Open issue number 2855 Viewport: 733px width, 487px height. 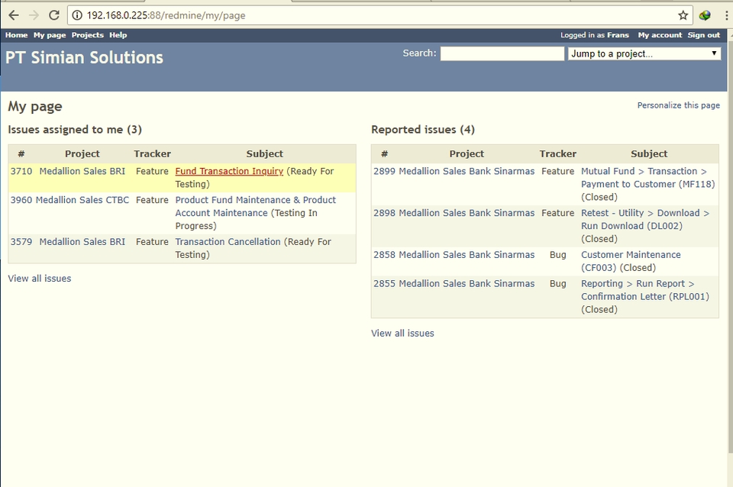(384, 284)
